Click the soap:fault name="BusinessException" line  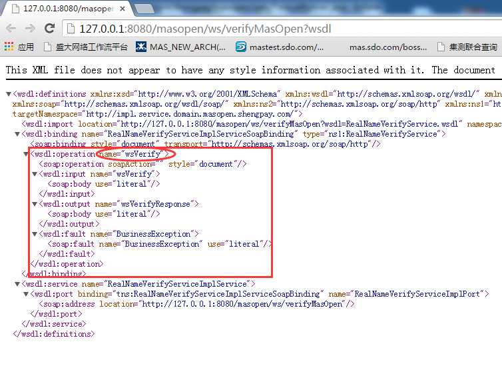coord(159,244)
